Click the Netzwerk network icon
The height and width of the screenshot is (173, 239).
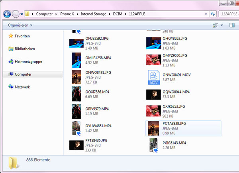[x=11, y=87]
